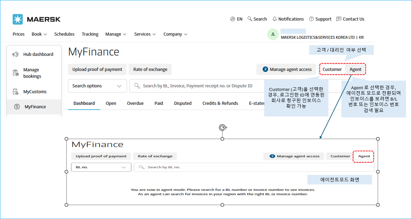Switch to the Overdue tab
412x219 pixels.
click(x=135, y=103)
